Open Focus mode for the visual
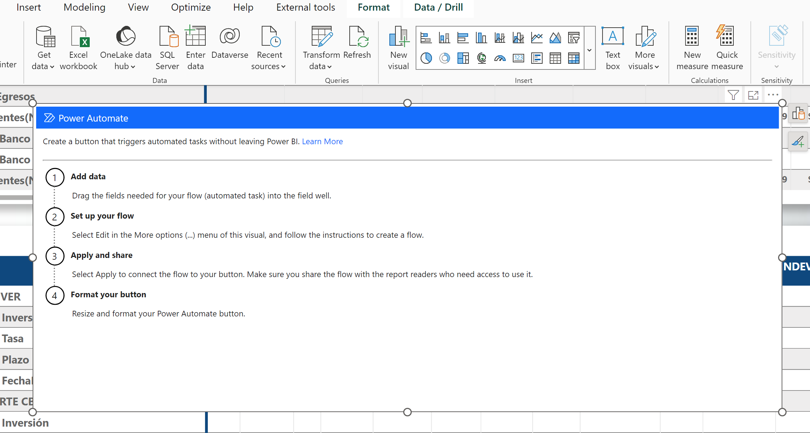The height and width of the screenshot is (433, 810). click(753, 95)
